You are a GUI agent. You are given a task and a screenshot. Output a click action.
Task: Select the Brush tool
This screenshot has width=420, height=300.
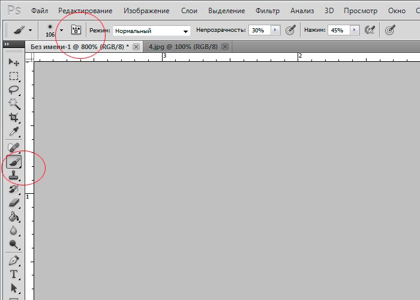click(14, 161)
